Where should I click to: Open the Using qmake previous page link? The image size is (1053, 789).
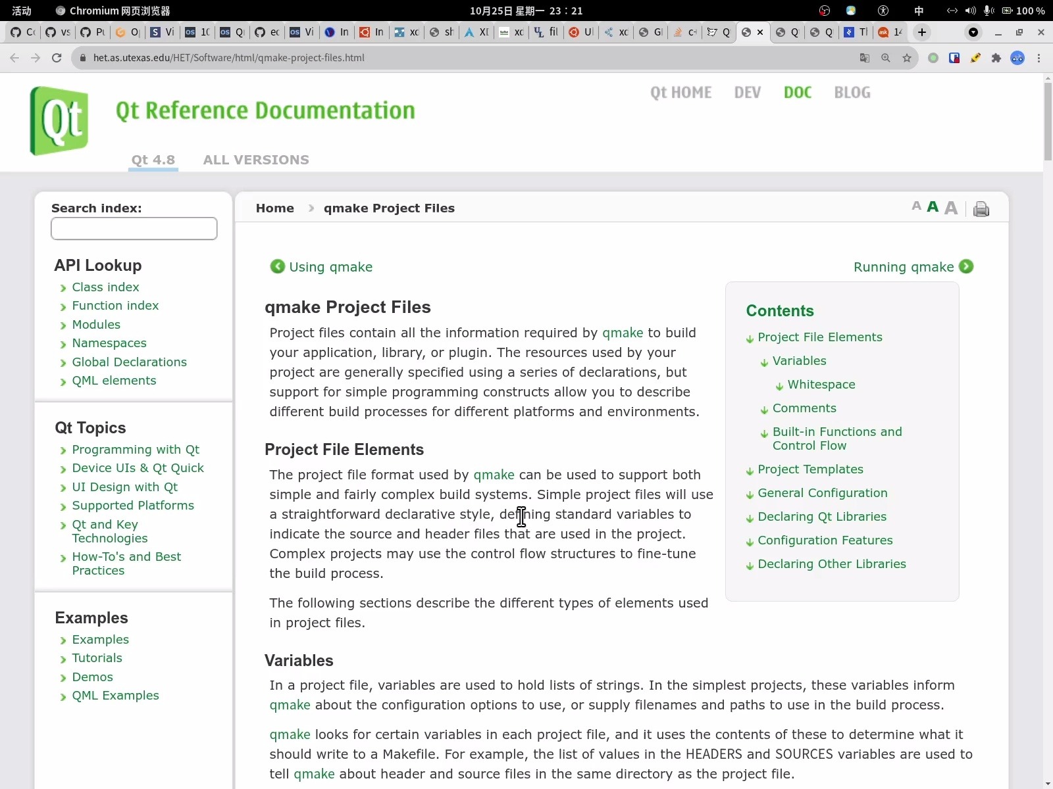(x=330, y=267)
